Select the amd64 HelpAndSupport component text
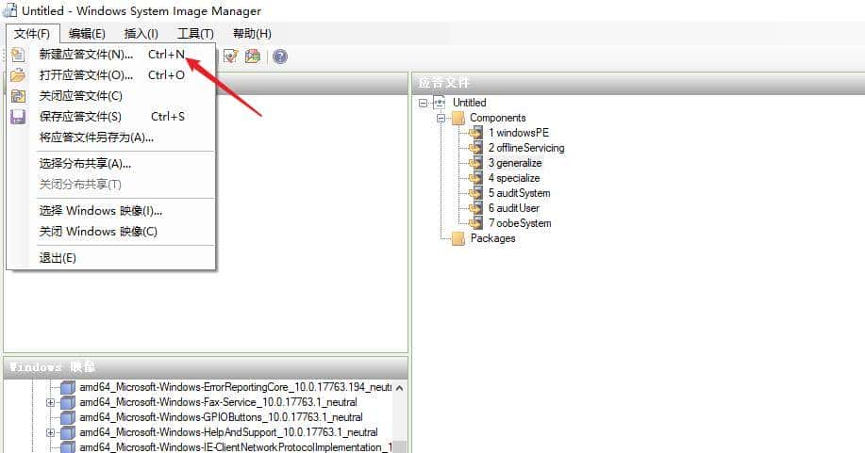Image resolution: width=865 pixels, height=453 pixels. [229, 432]
